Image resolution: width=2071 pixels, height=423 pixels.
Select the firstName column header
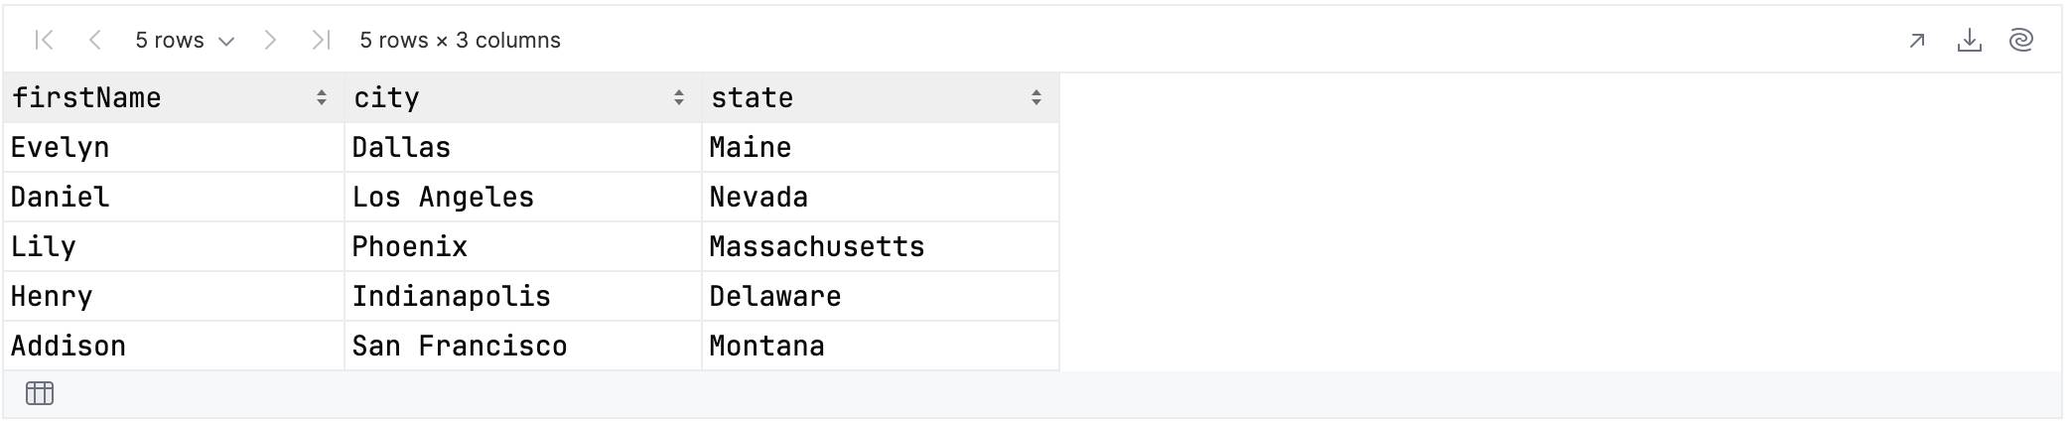[174, 97]
